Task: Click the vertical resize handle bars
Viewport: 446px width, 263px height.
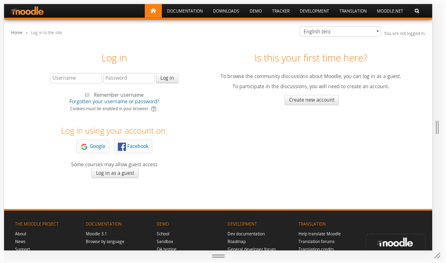Action: 437,127
